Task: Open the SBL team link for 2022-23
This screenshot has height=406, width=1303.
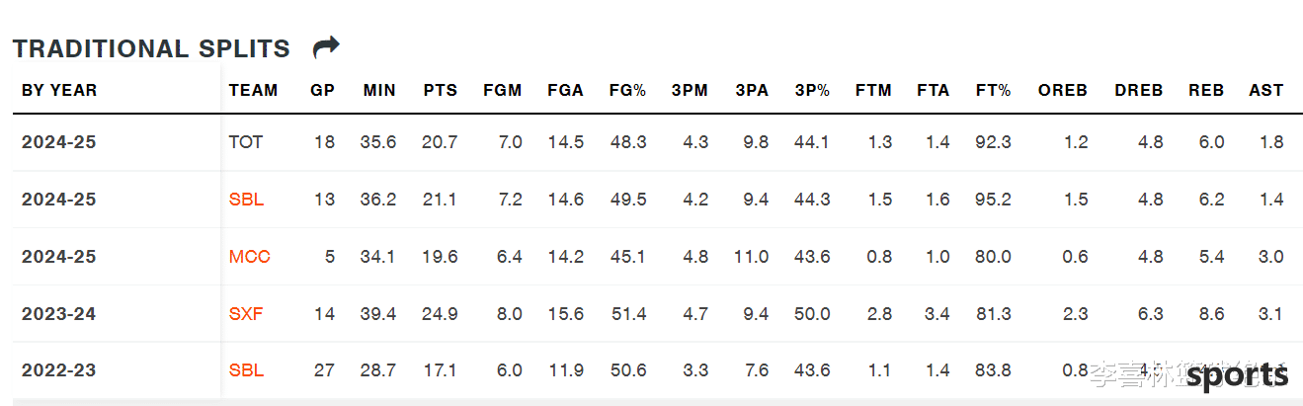Action: (x=246, y=371)
